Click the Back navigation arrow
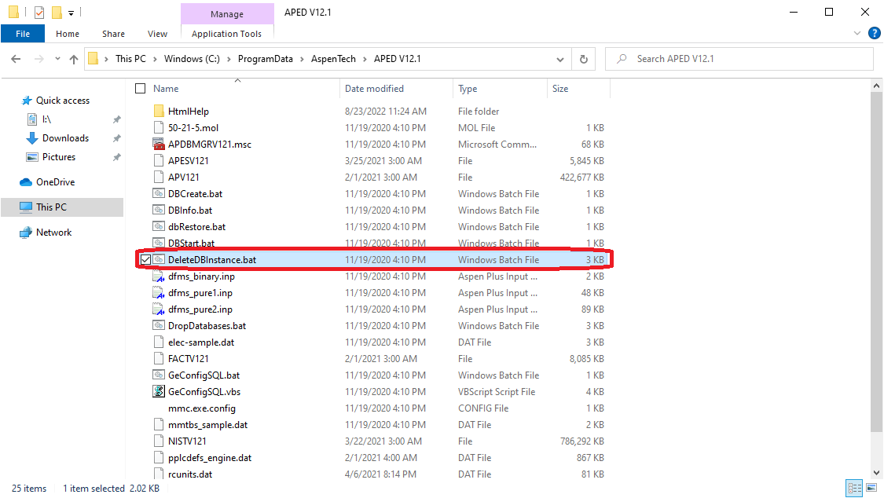The height and width of the screenshot is (498, 884). (16, 59)
